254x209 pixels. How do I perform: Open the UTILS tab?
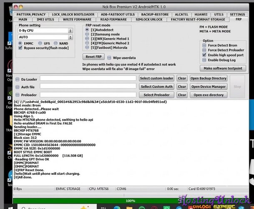219,15
